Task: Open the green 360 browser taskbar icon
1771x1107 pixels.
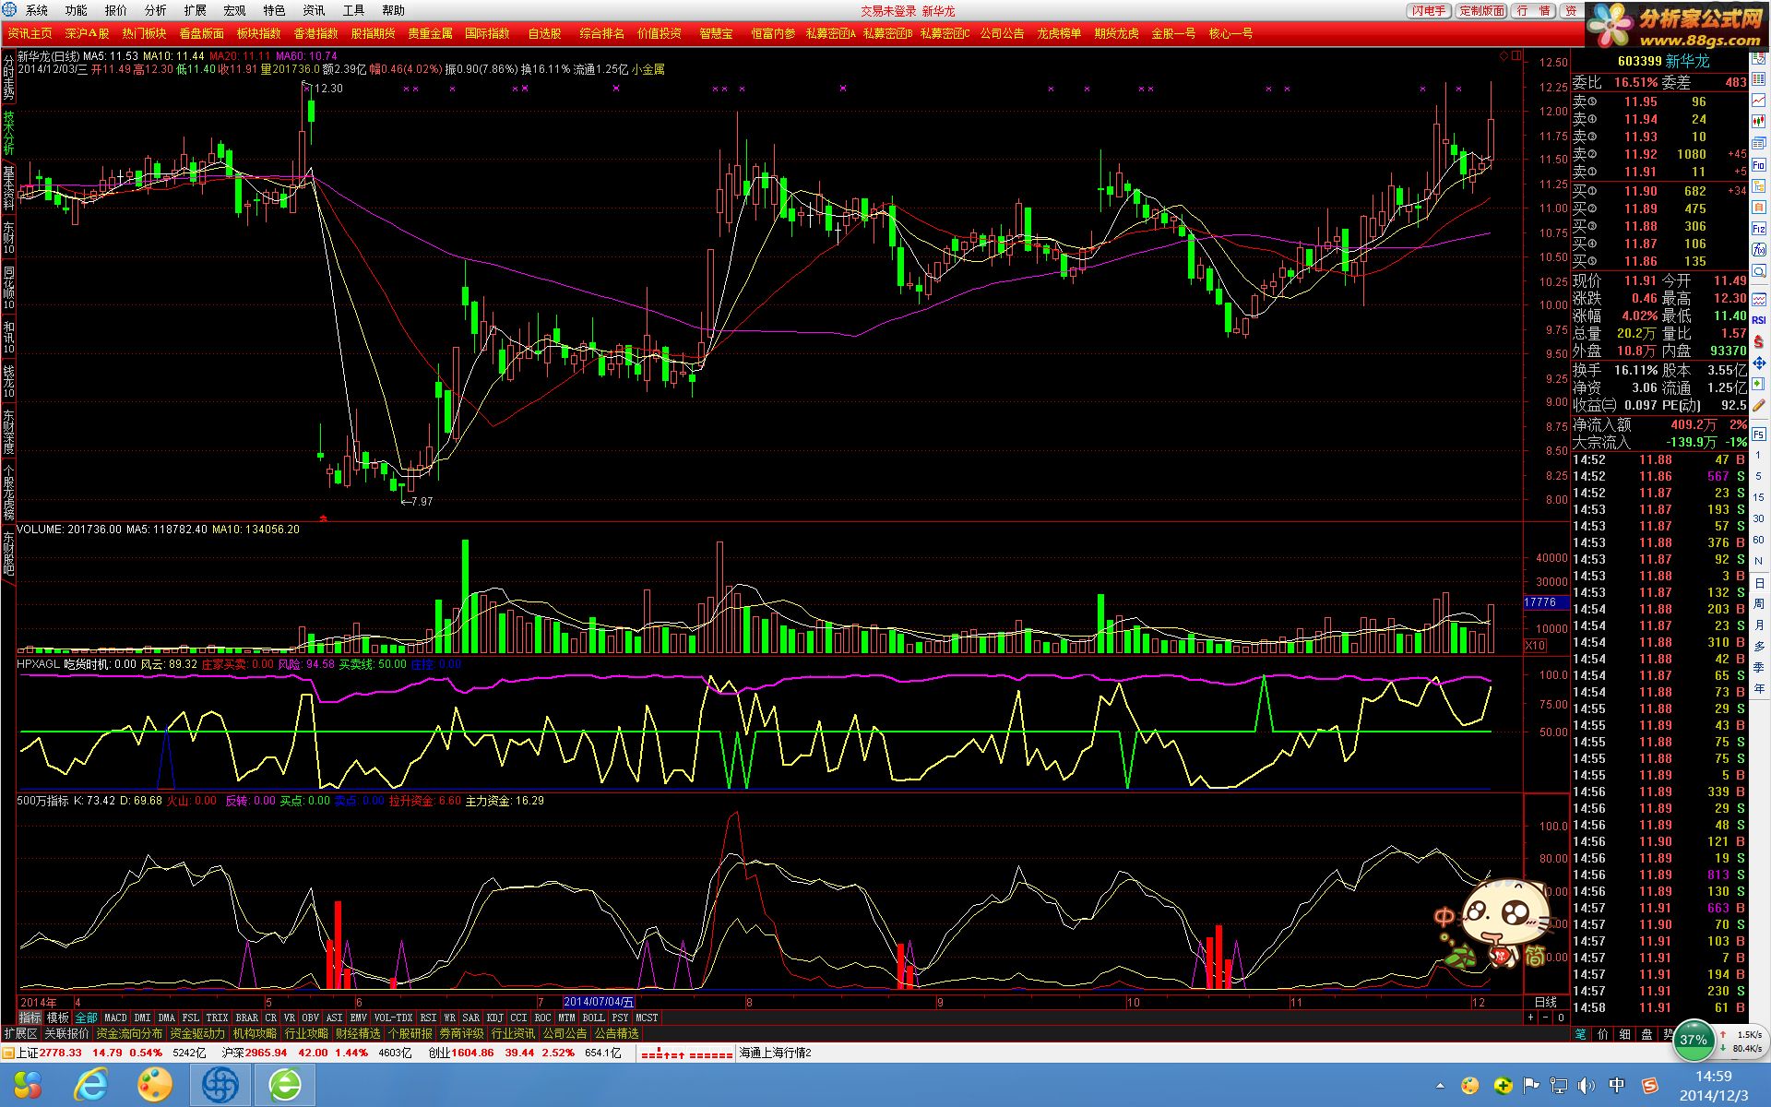Action: [285, 1085]
